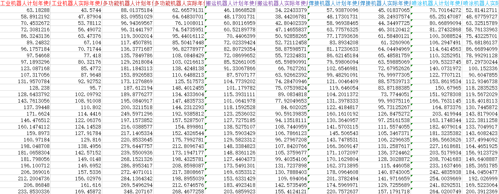The height and width of the screenshot is (194, 499).
Task: Select the cell with value 89.24832
Action: (x=25, y=42)
